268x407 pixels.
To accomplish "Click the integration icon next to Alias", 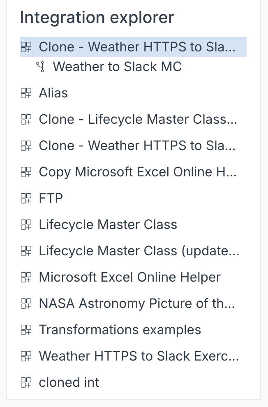I will (x=26, y=93).
